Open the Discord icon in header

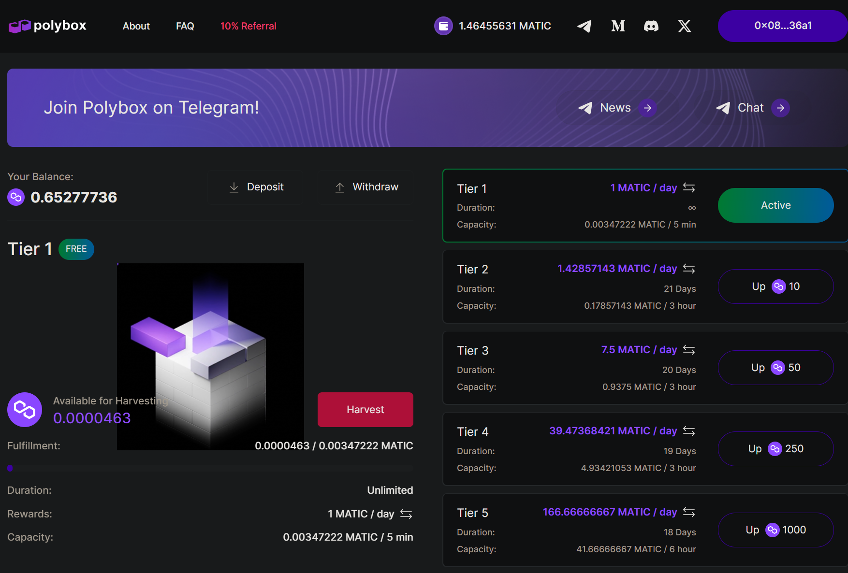[x=651, y=26]
